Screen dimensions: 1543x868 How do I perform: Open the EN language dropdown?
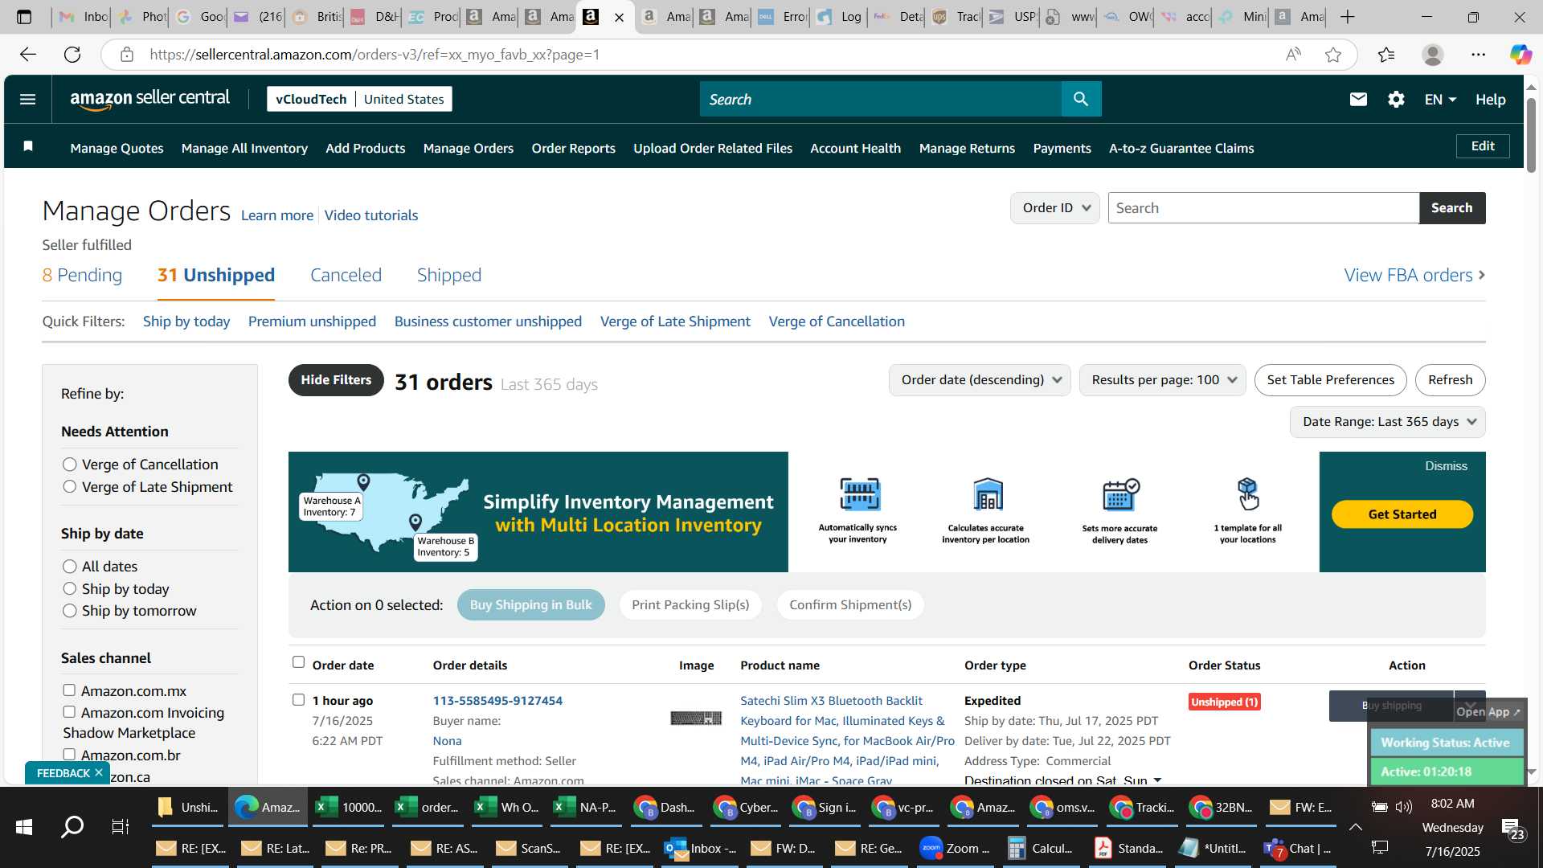[x=1440, y=100]
